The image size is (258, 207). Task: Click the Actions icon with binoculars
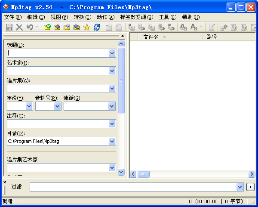pos(184,27)
